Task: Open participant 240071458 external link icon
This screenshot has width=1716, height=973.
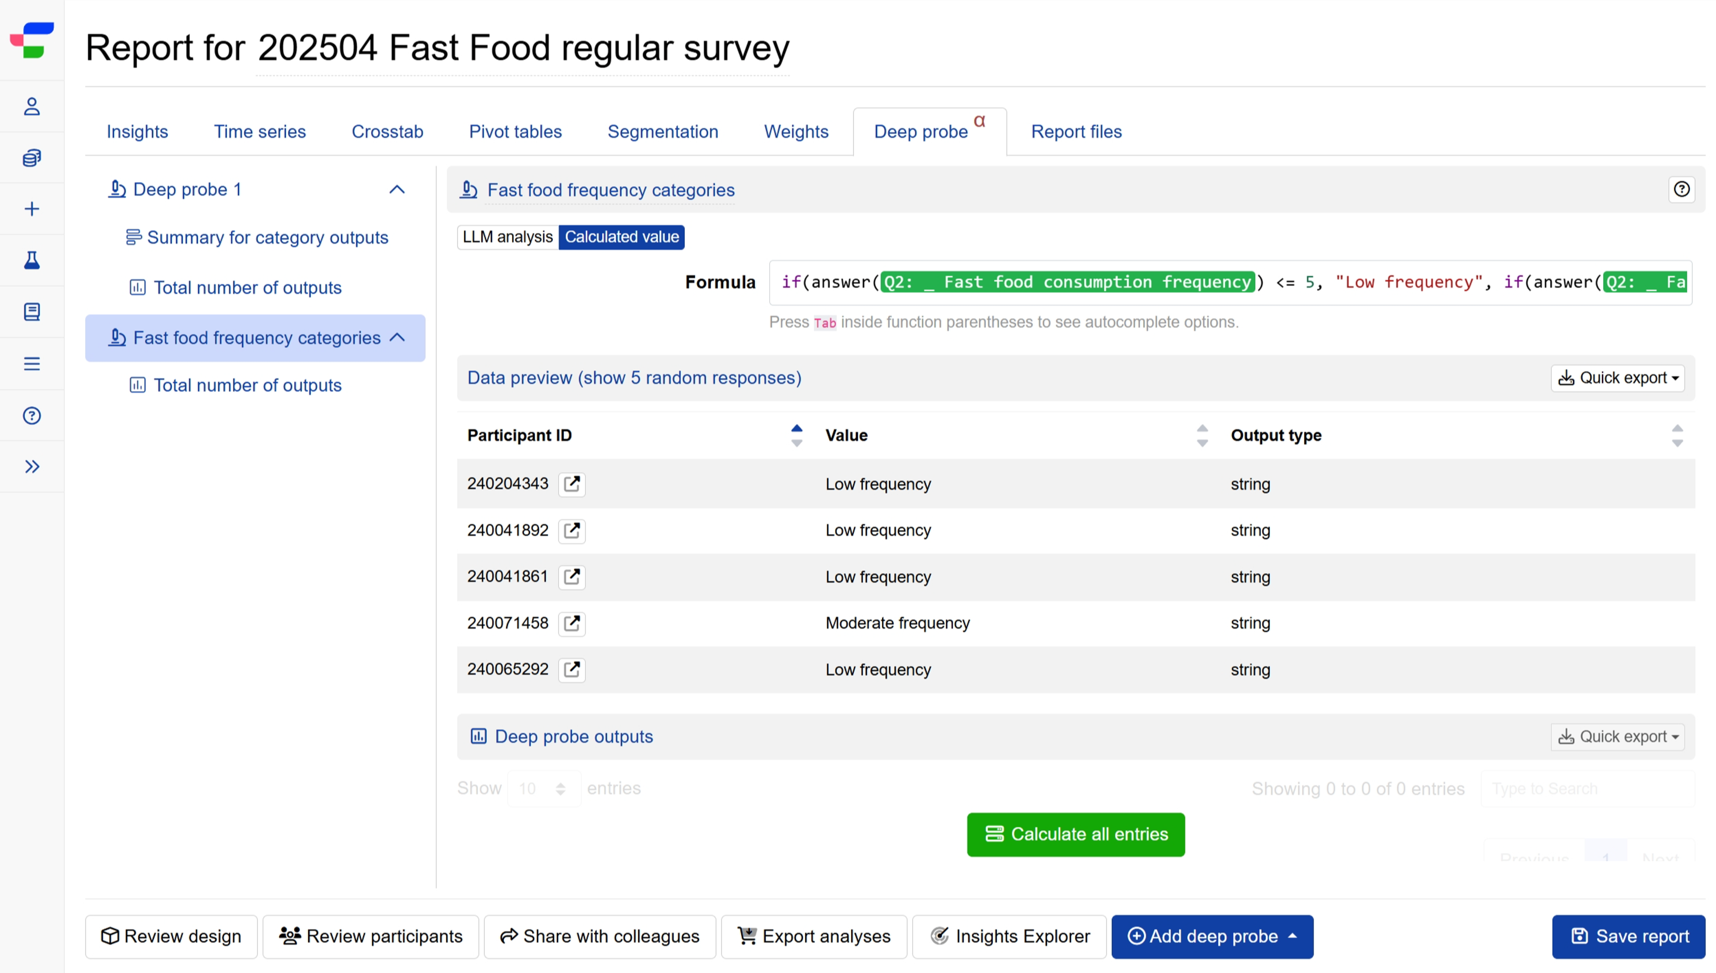Action: coord(571,623)
